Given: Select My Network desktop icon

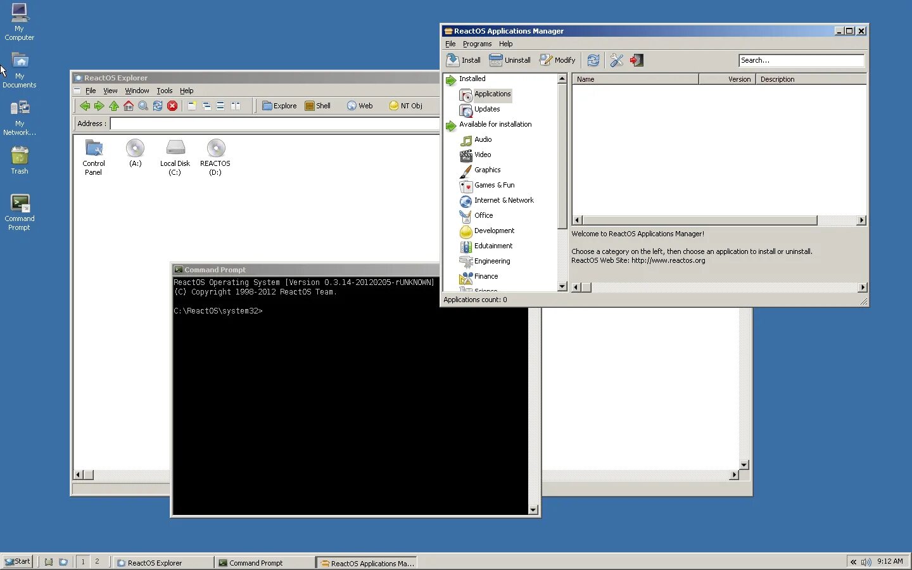Looking at the screenshot, I should [x=19, y=118].
